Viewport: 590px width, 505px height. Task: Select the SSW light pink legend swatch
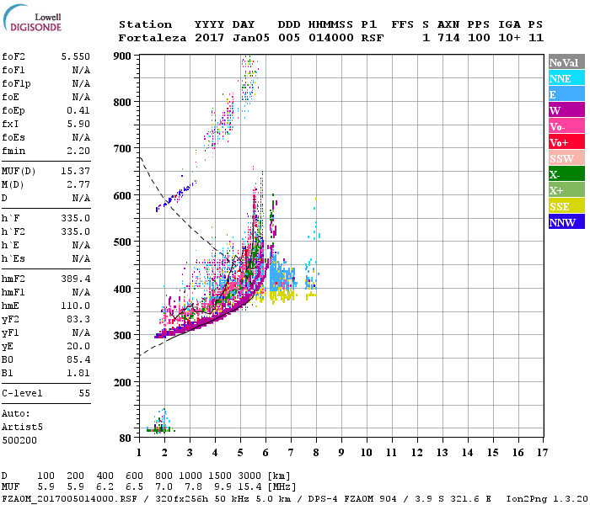tap(566, 158)
